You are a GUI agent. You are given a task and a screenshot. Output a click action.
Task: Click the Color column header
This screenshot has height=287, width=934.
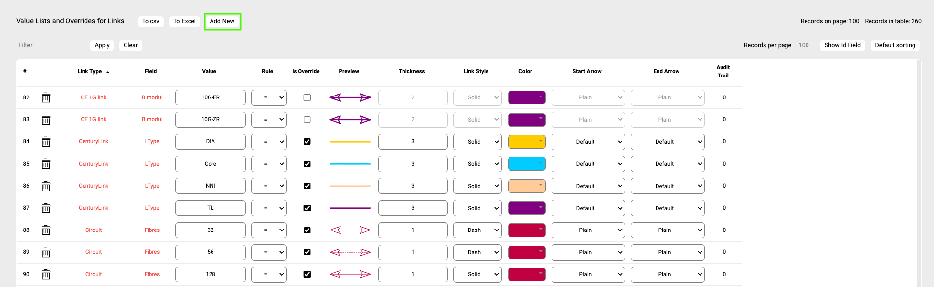pos(525,71)
